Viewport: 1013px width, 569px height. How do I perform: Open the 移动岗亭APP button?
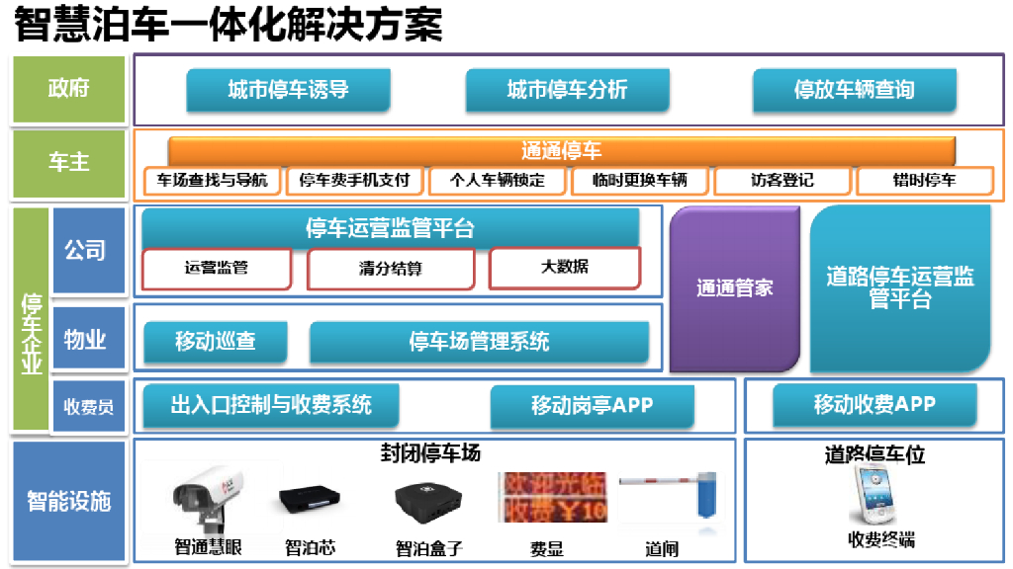click(592, 405)
